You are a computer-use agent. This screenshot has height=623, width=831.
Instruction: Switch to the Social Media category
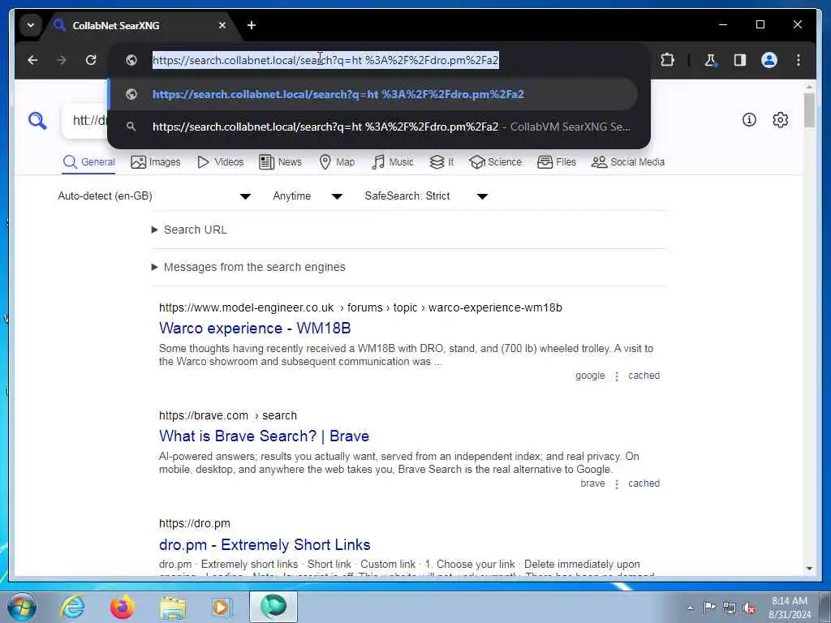(x=628, y=162)
